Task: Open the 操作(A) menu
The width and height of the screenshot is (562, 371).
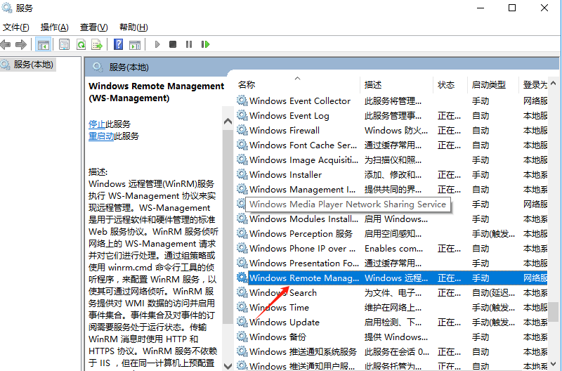Action: tap(55, 27)
